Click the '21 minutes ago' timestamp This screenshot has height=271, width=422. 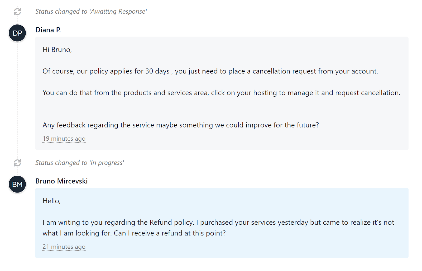point(64,247)
